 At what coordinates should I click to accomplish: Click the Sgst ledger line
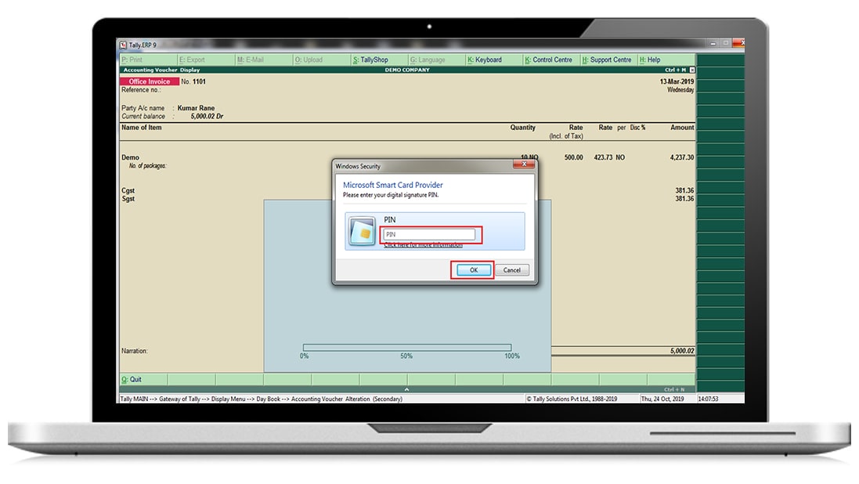(x=128, y=199)
